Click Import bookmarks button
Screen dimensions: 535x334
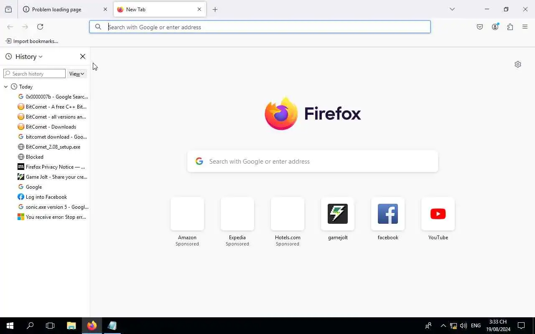[x=32, y=41]
